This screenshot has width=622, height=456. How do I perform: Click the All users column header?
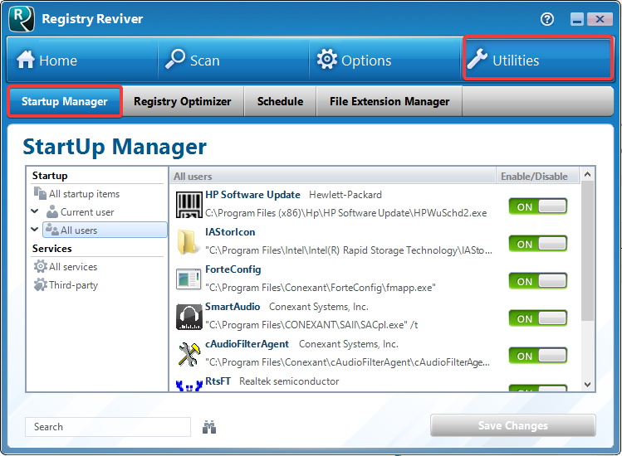[333, 177]
